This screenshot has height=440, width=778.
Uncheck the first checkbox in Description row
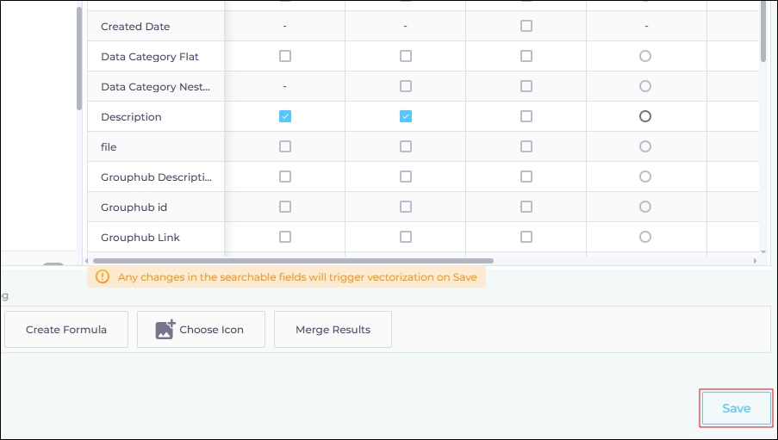tap(285, 116)
